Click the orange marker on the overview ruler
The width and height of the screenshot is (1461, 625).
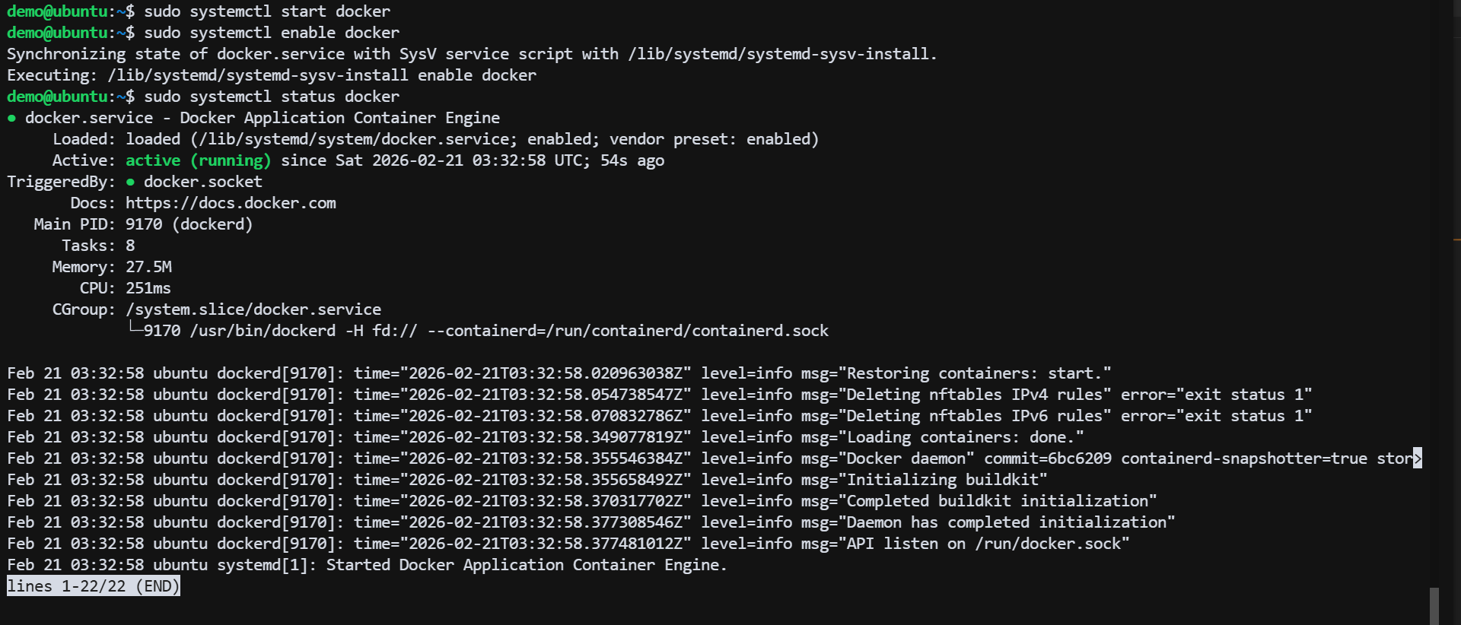tap(1456, 240)
